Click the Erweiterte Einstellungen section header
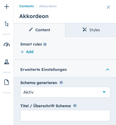 tap(65, 70)
